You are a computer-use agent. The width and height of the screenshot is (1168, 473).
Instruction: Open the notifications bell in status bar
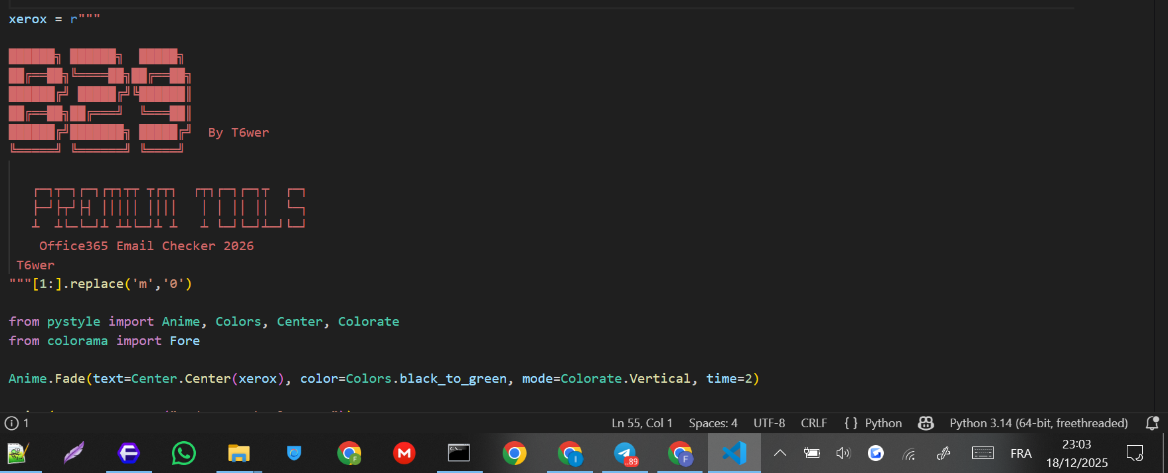(x=1153, y=423)
